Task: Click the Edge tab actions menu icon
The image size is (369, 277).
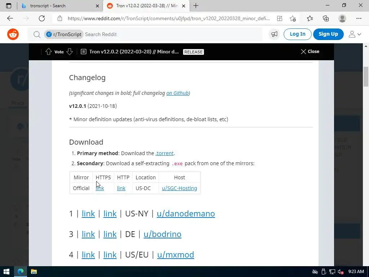Action: (x=9, y=6)
